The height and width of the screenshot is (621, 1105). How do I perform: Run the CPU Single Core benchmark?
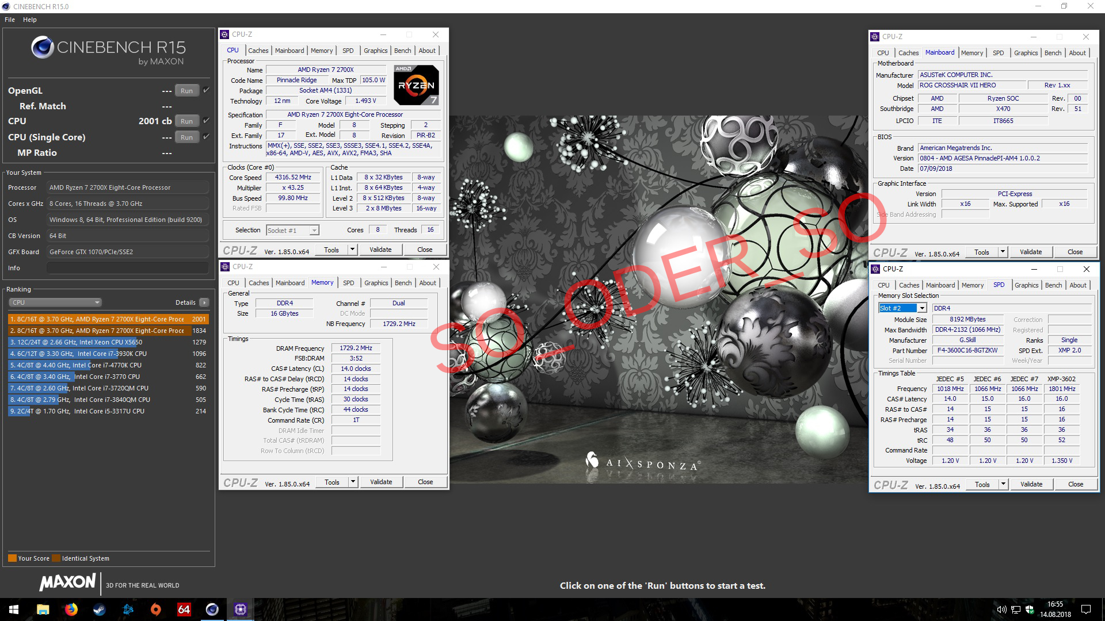click(186, 137)
